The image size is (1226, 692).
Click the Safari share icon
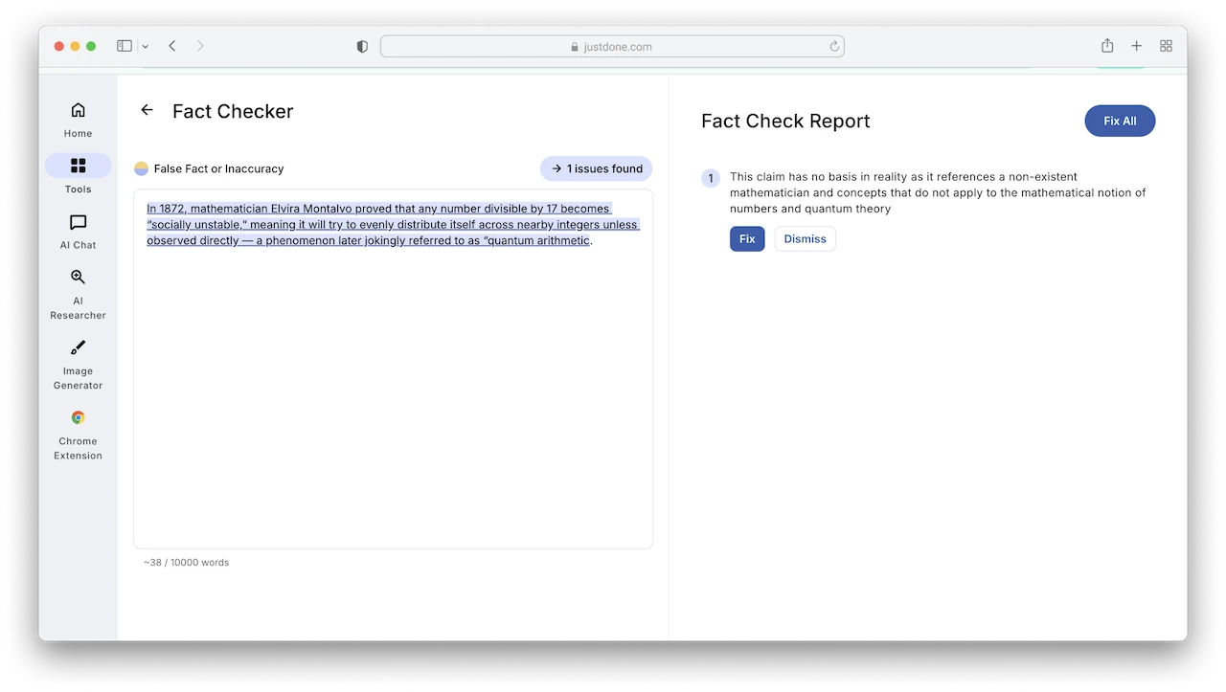click(1107, 46)
